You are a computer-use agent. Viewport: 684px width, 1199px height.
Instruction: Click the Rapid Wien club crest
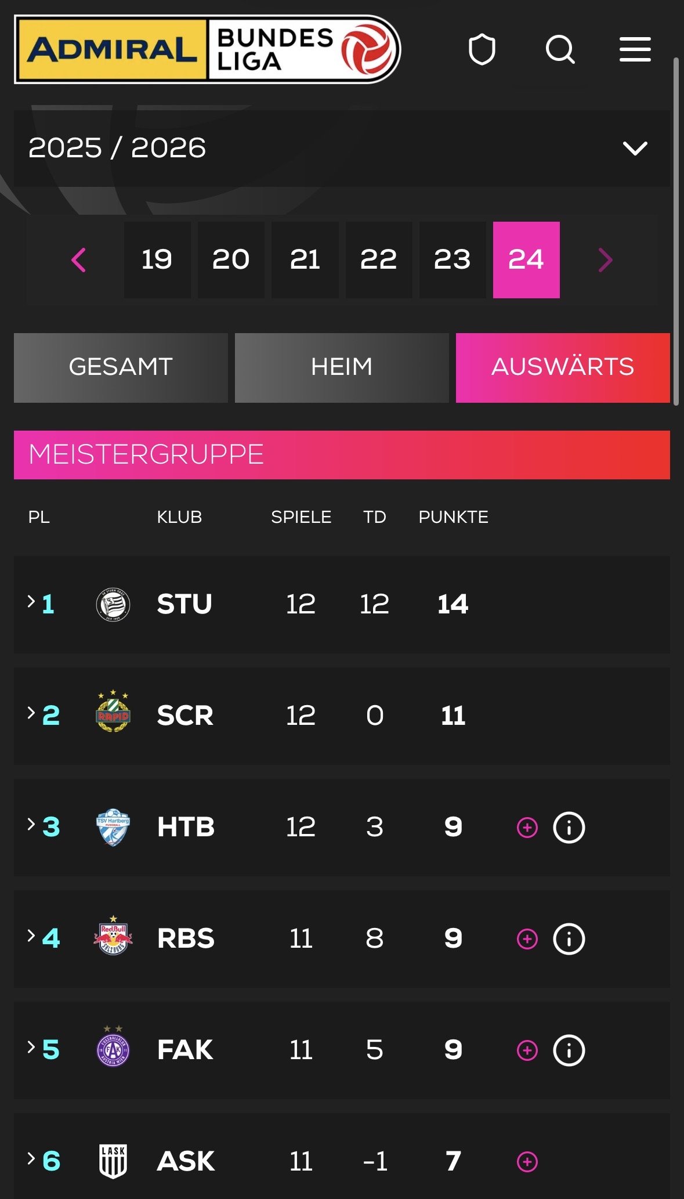point(113,714)
